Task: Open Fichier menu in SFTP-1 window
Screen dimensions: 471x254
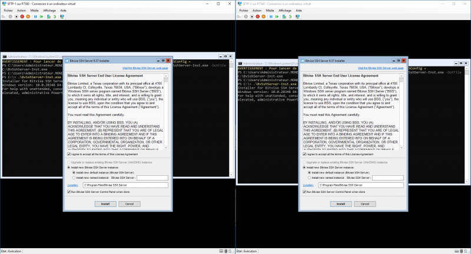Action: point(8,11)
